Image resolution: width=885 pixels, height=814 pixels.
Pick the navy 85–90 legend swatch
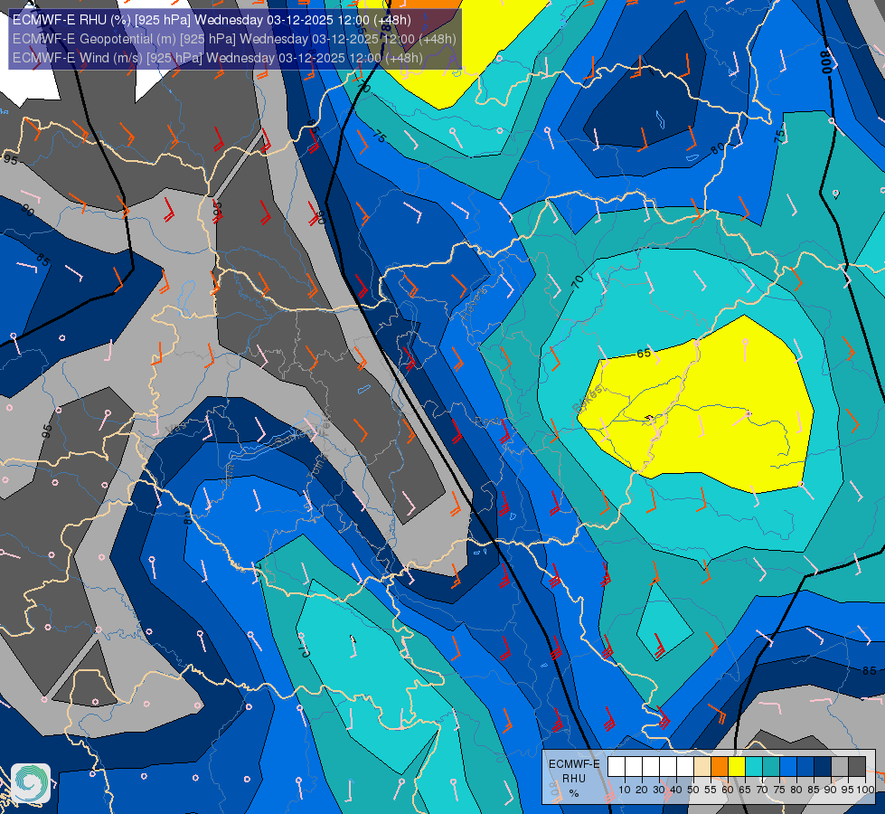(x=823, y=766)
